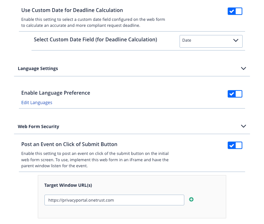Click the Language Settings section header

[38, 68]
